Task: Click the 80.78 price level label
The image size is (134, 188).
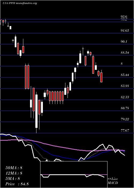Action: 125,108
